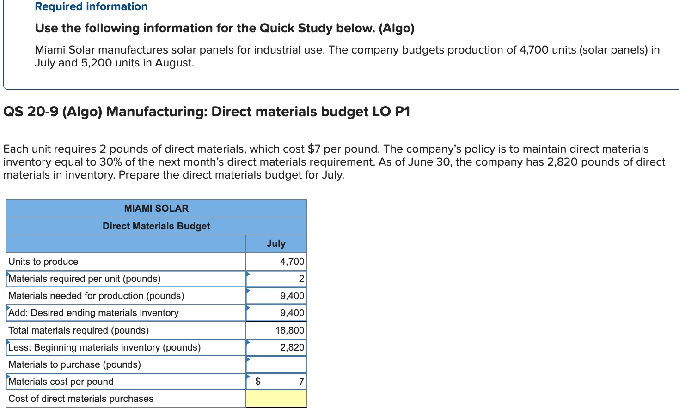Image resolution: width=679 pixels, height=418 pixels.
Task: Click the MIAMI SOLAR title bar
Action: pyautogui.click(x=156, y=208)
